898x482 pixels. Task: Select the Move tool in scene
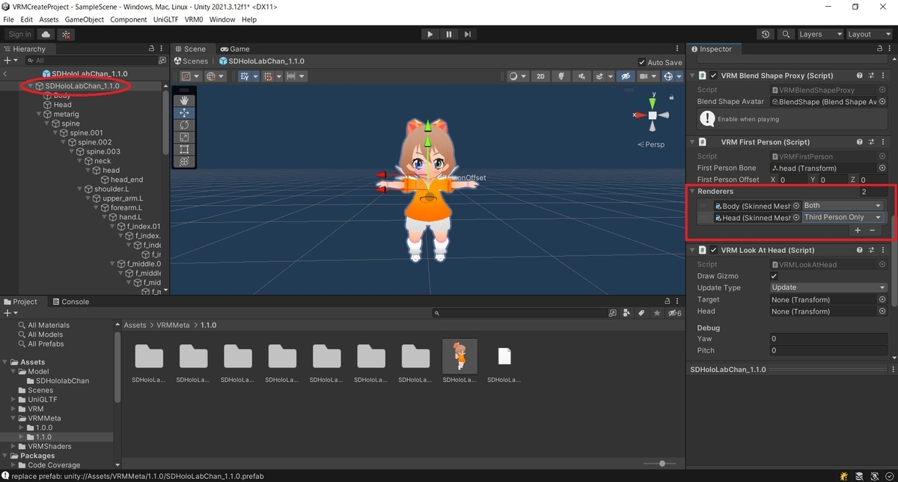185,113
